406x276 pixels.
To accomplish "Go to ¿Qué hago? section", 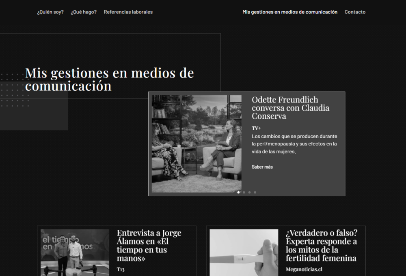I will [84, 12].
